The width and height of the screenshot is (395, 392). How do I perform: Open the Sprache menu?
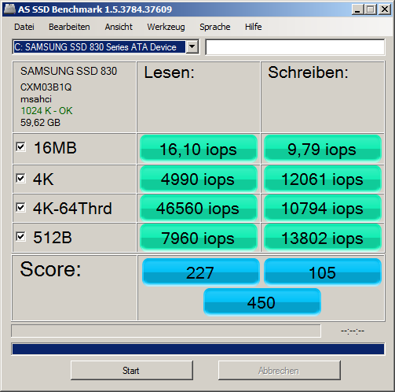215,27
